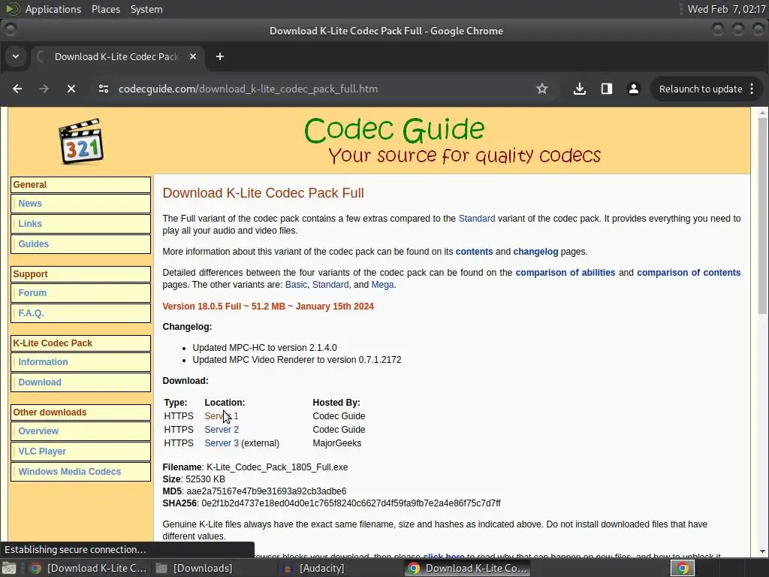Open News in the sidebar
Screen dimensions: 769x577
pos(30,203)
